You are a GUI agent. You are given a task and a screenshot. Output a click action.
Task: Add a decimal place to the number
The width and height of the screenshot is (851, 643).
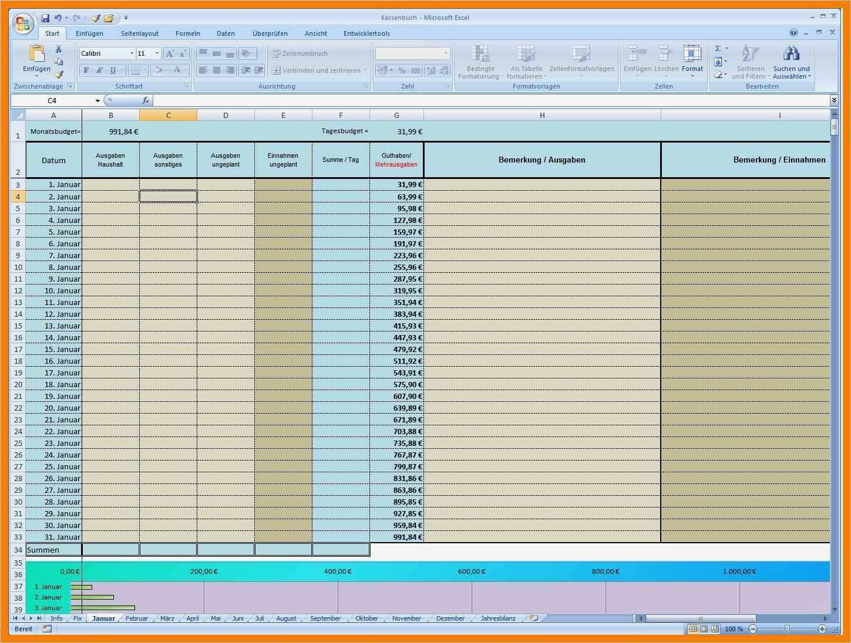(x=431, y=70)
